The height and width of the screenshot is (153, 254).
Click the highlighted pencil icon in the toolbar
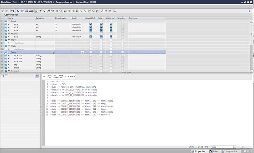36,11
